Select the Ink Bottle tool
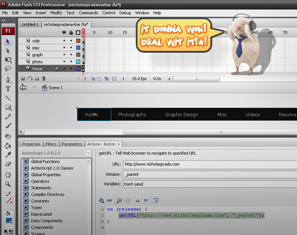Viewport: 297px width, 235px height. coord(8,136)
